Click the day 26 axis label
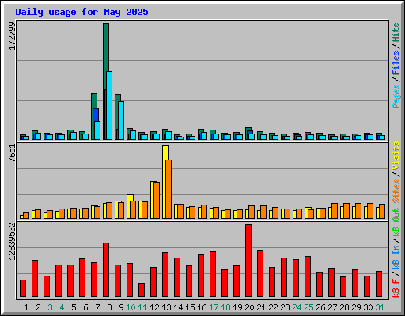 pyautogui.click(x=320, y=307)
